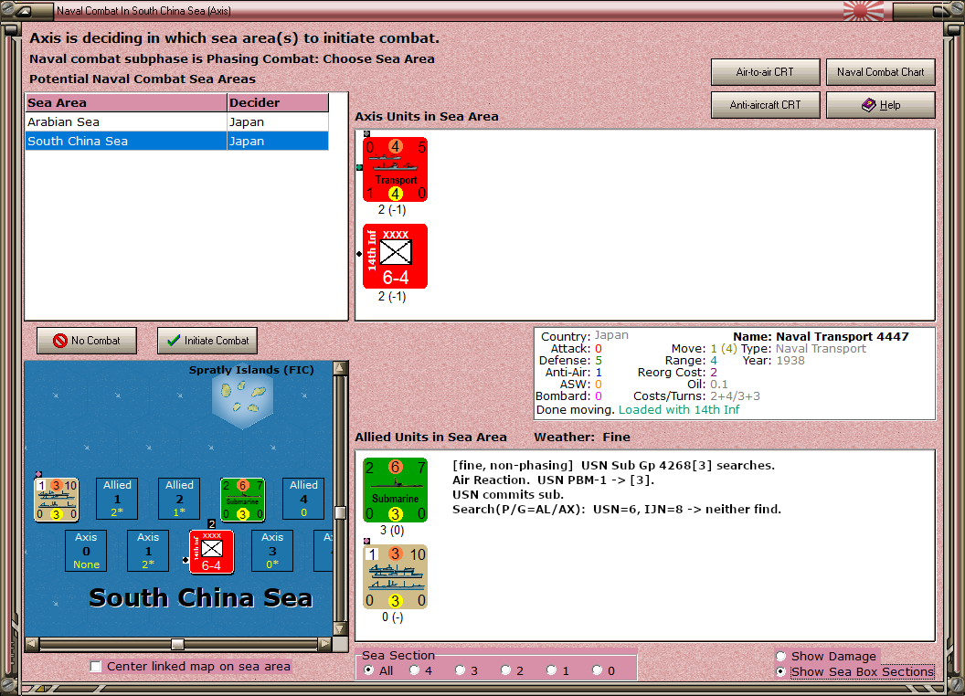Screen dimensions: 965x696
Task: Select sea section 2 radio button
Action: pyautogui.click(x=505, y=670)
